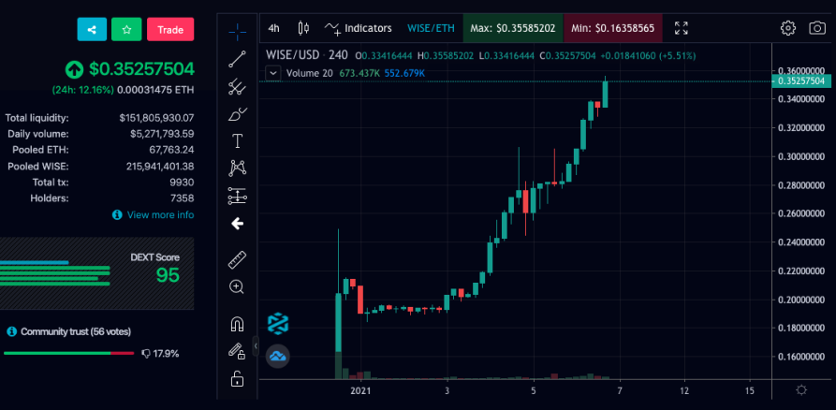Click the Total liquidity value
The height and width of the screenshot is (410, 836).
[156, 118]
